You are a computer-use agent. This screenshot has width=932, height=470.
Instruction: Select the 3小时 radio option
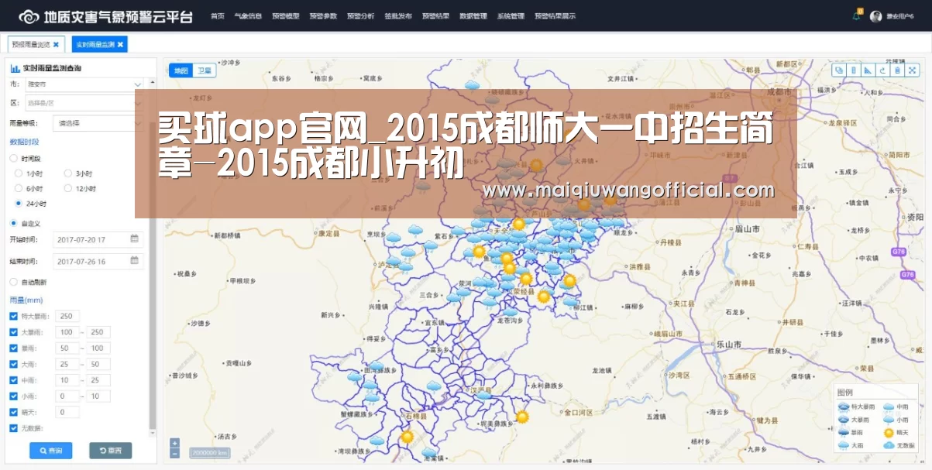pos(68,173)
